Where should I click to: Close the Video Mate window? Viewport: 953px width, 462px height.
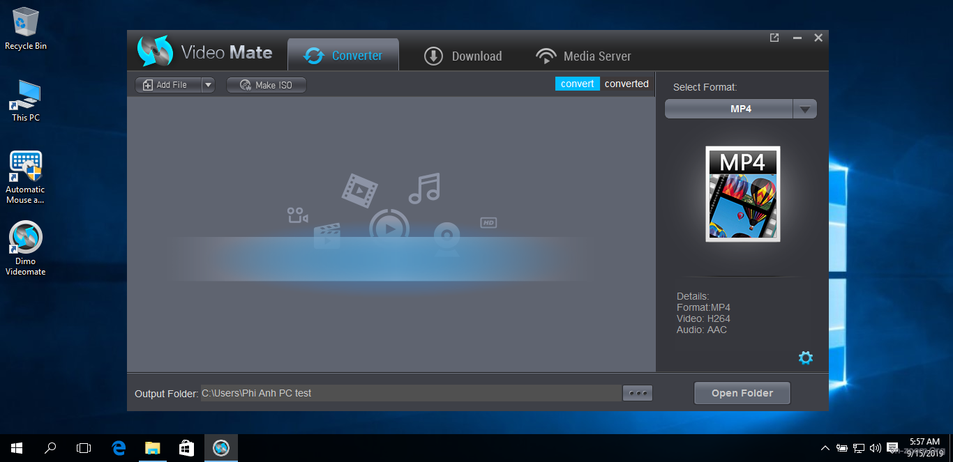[x=818, y=38]
